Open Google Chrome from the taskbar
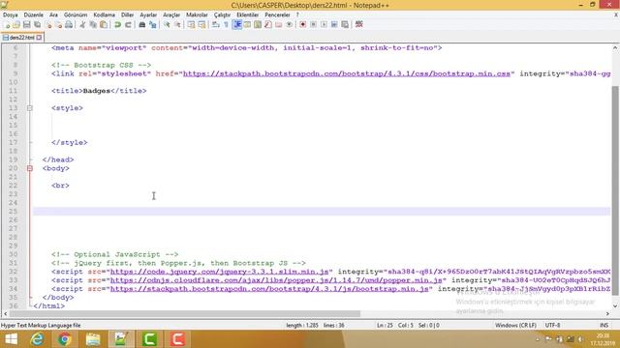620x348 pixels. [65, 339]
